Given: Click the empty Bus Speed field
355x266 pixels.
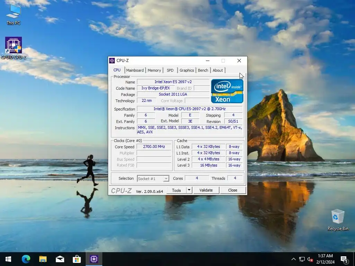Looking at the screenshot, I should (154, 159).
